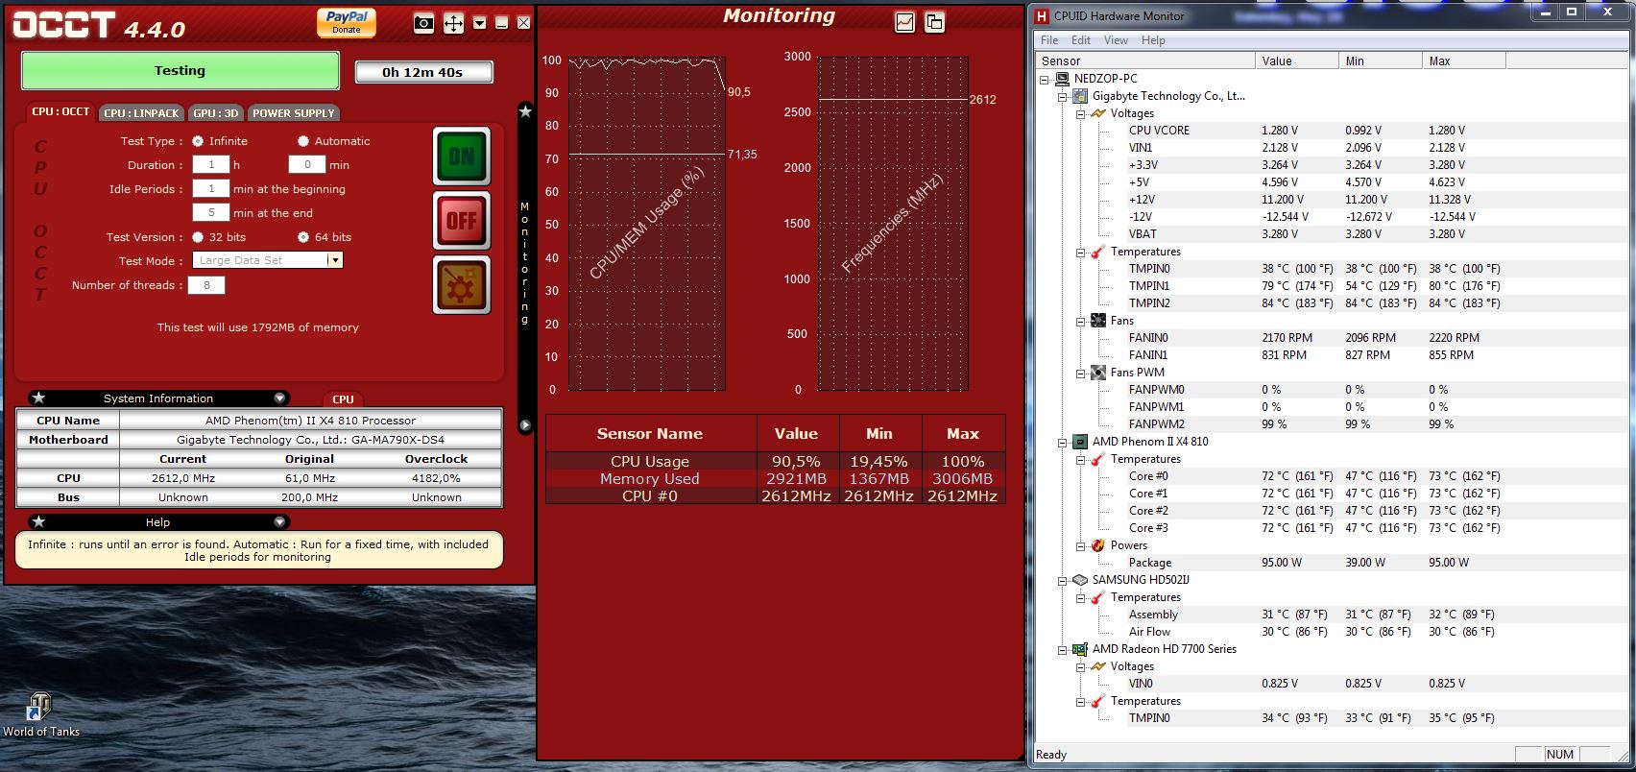Image resolution: width=1636 pixels, height=772 pixels.
Task: Collapse the NEDZOP-PC tree node
Action: coord(1045,79)
